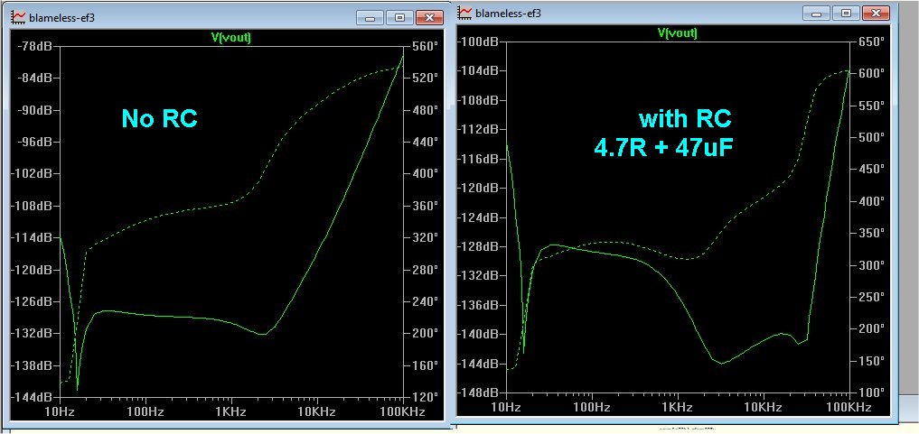919x434 pixels.
Task: Minimize the with RC plot window
Action: [818, 13]
